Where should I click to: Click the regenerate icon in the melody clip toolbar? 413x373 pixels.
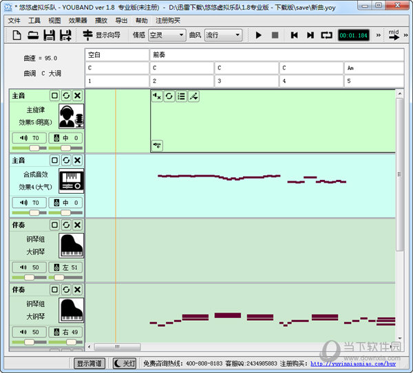[169, 96]
